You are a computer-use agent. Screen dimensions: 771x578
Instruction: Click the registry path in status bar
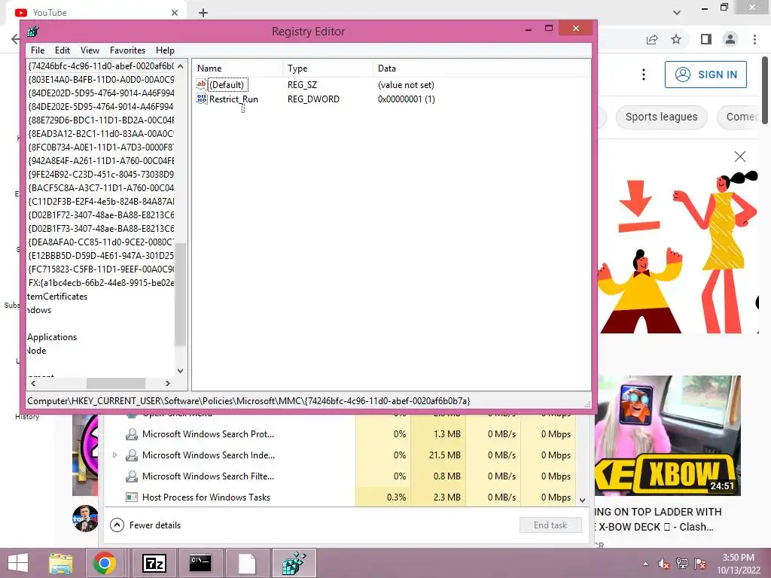[248, 401]
